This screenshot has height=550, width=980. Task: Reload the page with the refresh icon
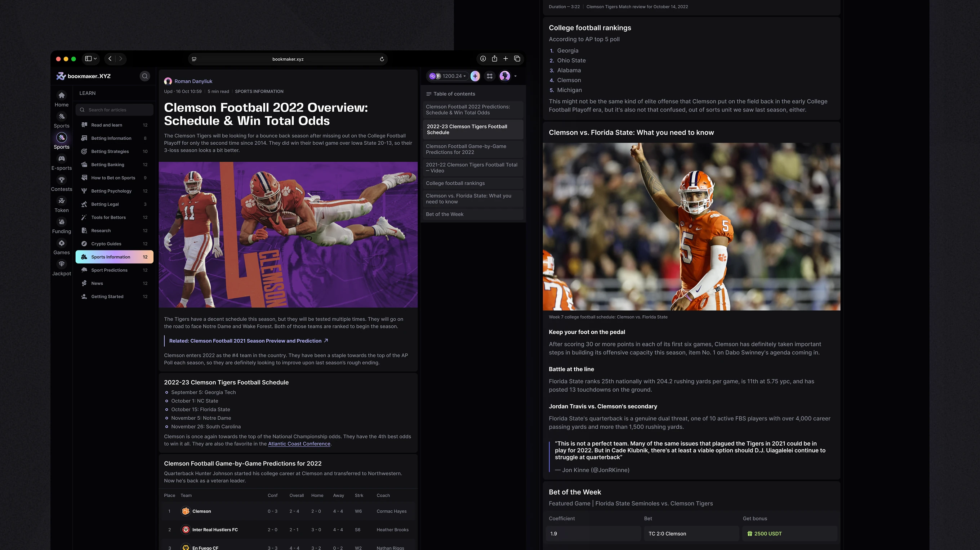coord(382,59)
